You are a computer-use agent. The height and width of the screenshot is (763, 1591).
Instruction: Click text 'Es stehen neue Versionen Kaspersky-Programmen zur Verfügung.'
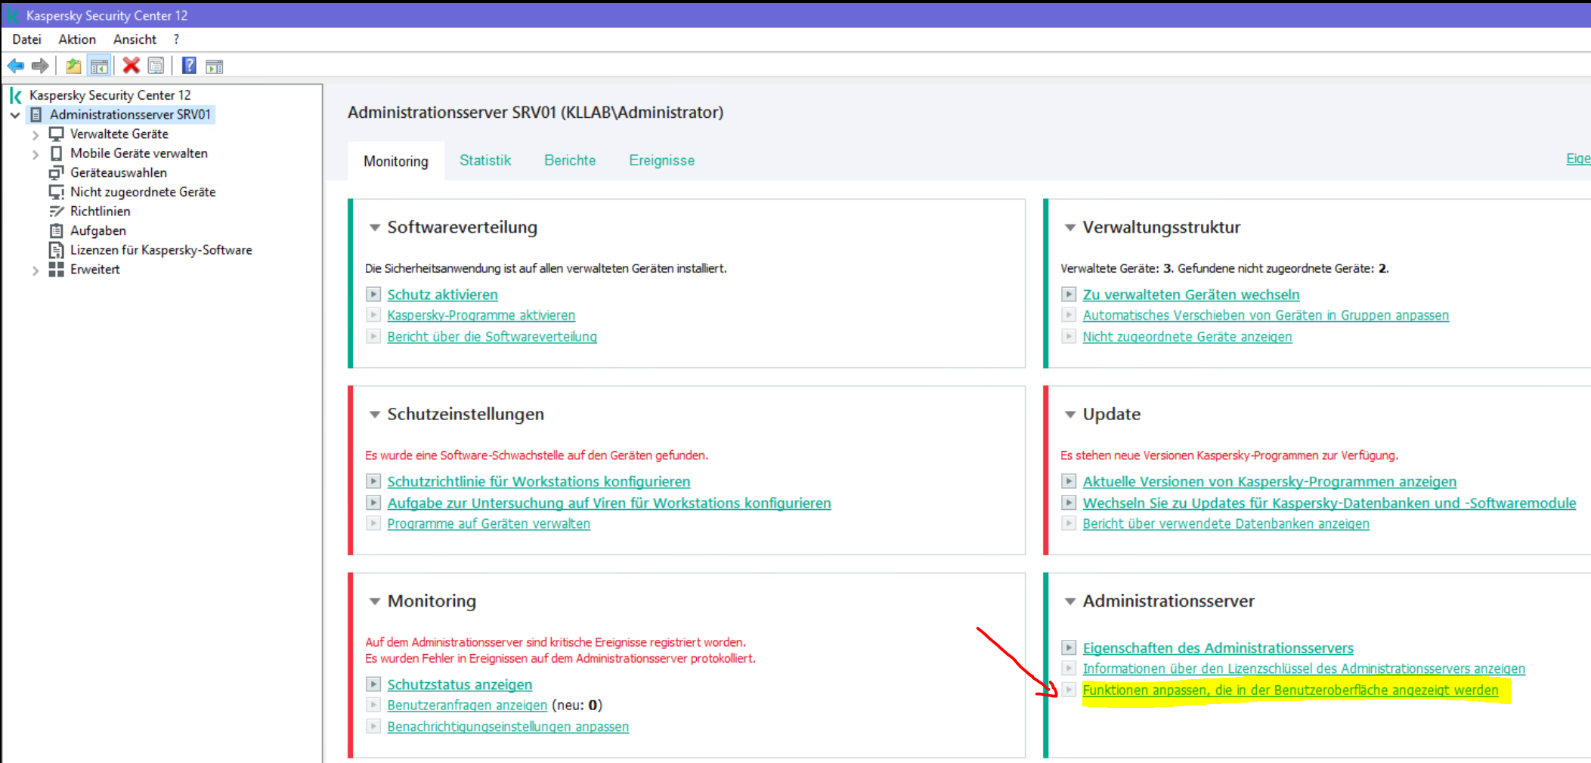1230,456
